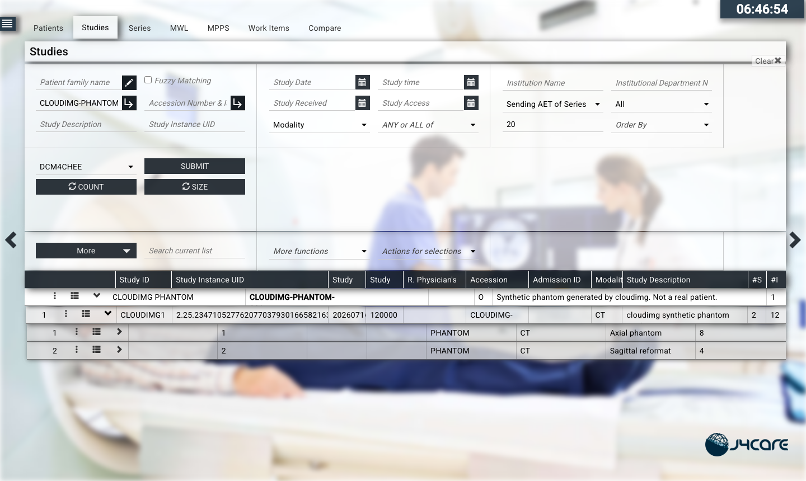Show attributes list for CLOUDIMG PHANTOM patient

pos(74,296)
